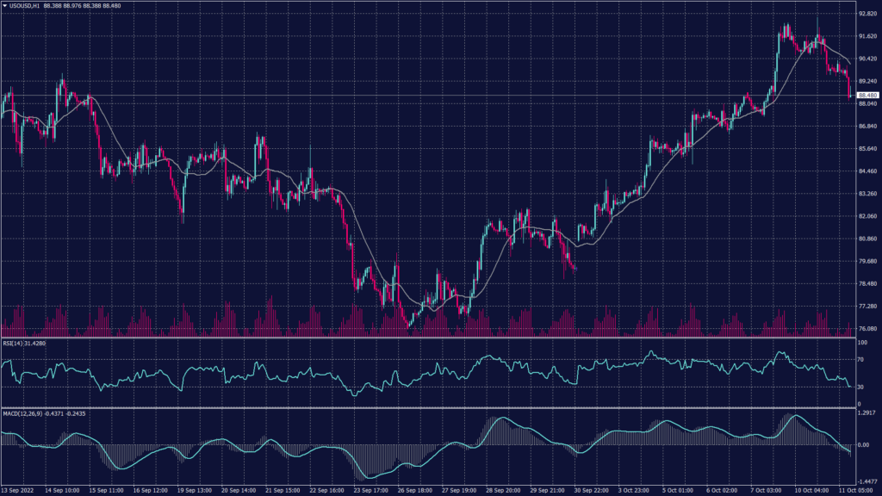Click the 84.460 price scale label

pyautogui.click(x=866, y=171)
